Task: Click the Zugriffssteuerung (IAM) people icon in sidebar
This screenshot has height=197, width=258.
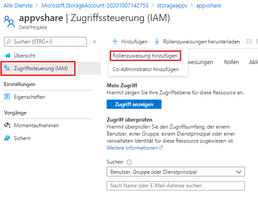Action: click(7, 68)
